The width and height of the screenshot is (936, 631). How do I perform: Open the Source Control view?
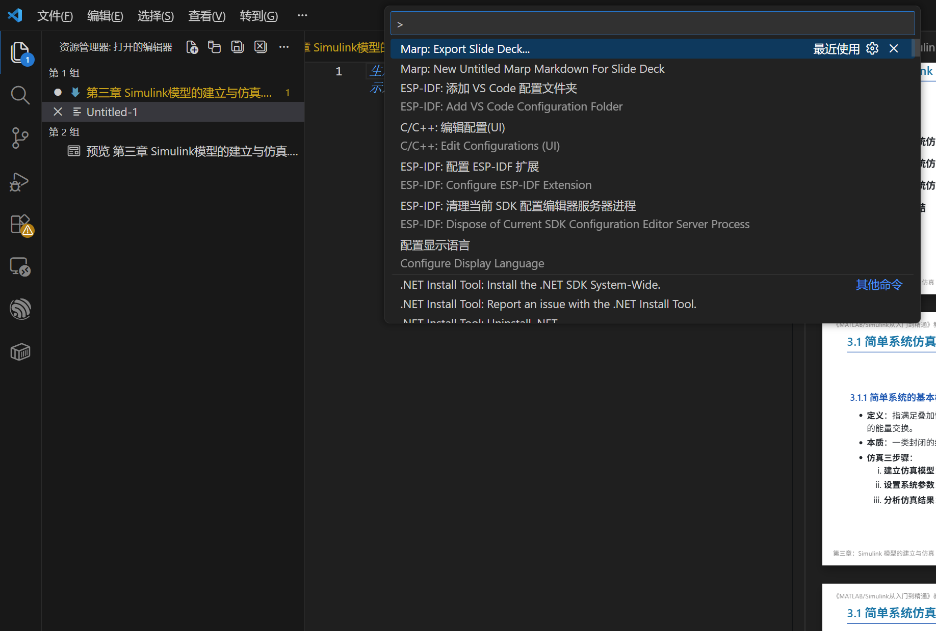tap(20, 138)
